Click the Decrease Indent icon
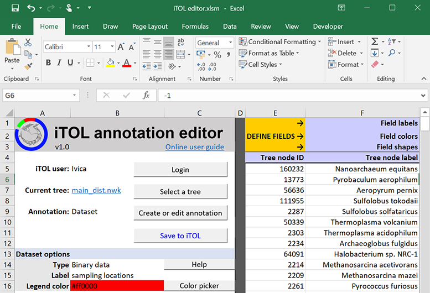Viewport: 430px width, 293px height. tap(147, 66)
